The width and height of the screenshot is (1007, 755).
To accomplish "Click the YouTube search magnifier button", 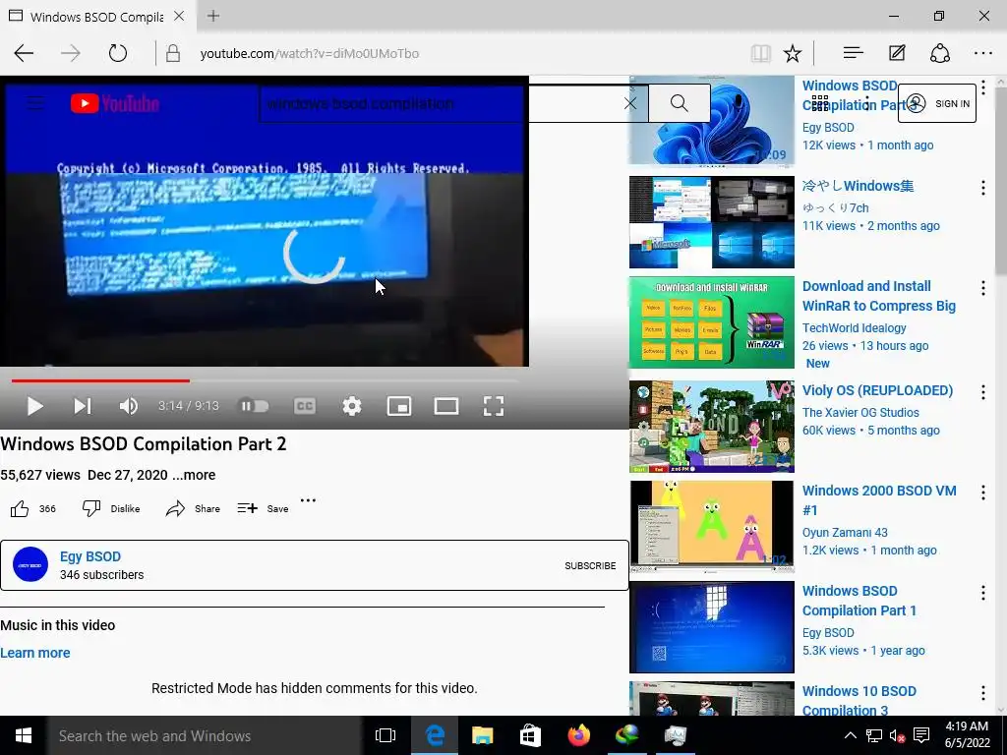I will 679,102.
